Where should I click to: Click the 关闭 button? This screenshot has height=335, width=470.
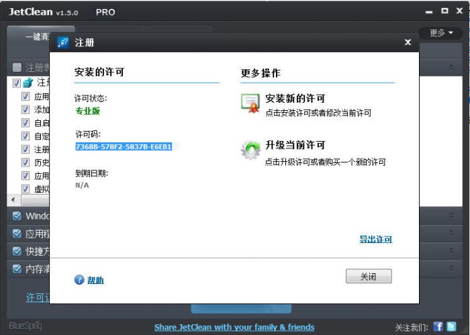[x=369, y=276]
